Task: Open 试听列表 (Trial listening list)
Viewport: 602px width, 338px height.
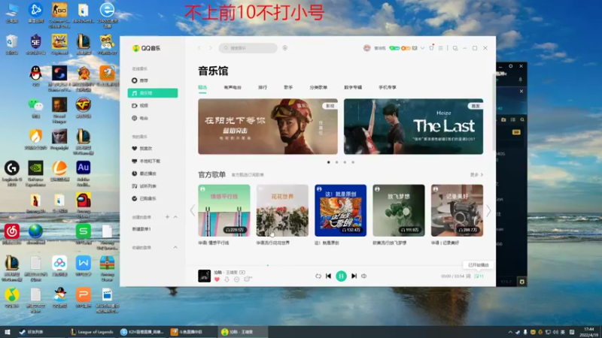Action: [153, 186]
